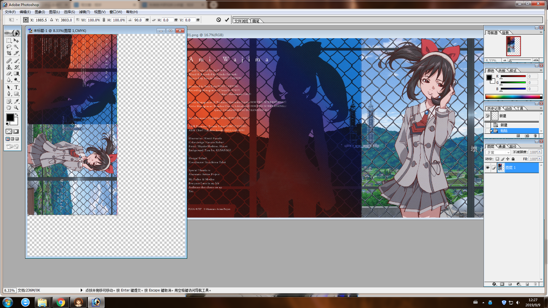Click the rotation angle field showing 90.0
The image size is (548, 308).
click(138, 20)
